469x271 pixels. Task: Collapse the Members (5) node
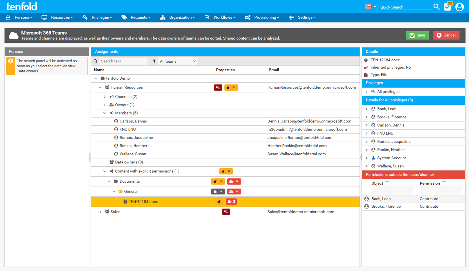tap(105, 113)
